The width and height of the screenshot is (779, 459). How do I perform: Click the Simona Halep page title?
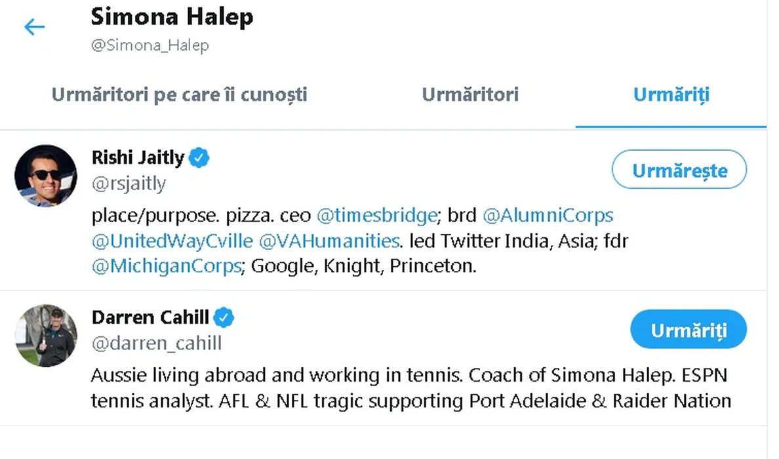[172, 18]
